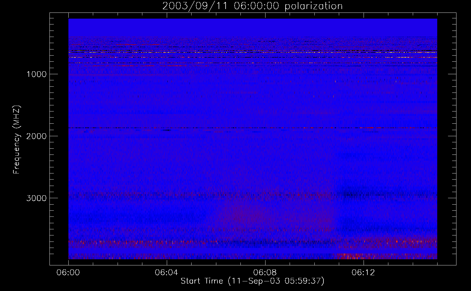Click the 1000 frequency tick label
471x291 pixels.
[36, 74]
